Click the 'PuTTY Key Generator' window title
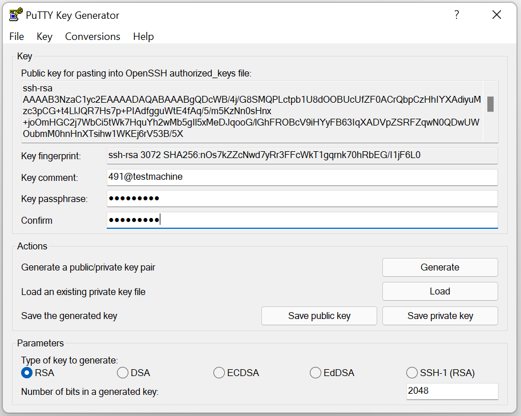Image resolution: width=521 pixels, height=416 pixels. tap(72, 15)
